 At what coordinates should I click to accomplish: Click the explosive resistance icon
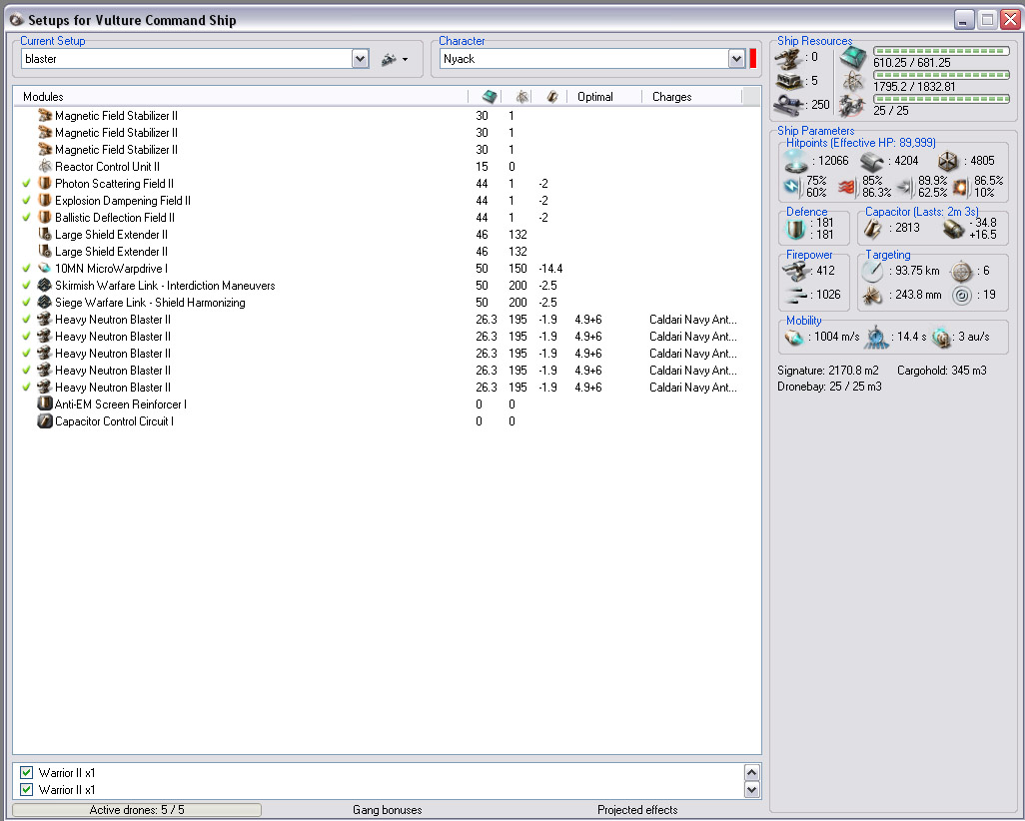click(x=960, y=188)
